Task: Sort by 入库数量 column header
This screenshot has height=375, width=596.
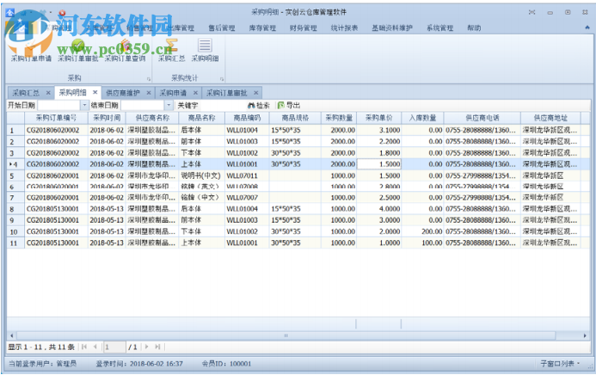Action: pos(422,118)
